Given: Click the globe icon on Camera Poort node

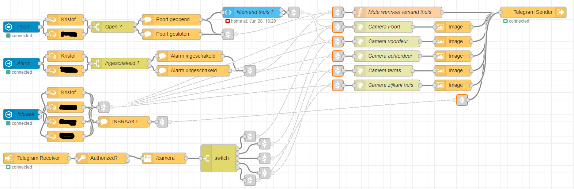Looking at the screenshot, I should click(360, 27).
